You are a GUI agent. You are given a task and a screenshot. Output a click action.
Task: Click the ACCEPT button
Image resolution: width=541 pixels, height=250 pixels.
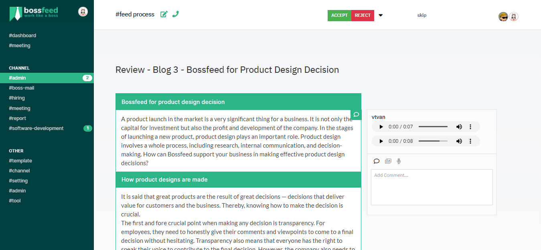point(339,15)
